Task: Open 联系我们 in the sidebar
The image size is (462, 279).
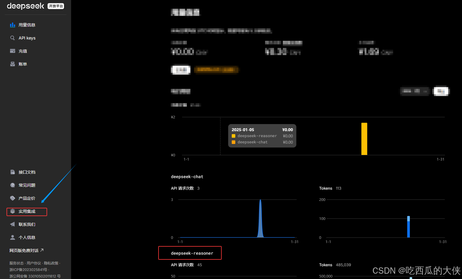Action: click(27, 224)
